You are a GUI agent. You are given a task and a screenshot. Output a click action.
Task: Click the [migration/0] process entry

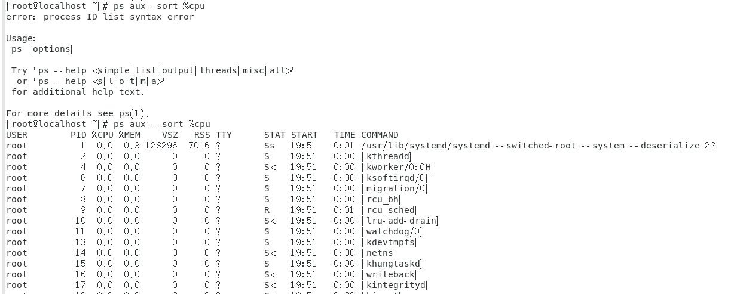pos(394,188)
